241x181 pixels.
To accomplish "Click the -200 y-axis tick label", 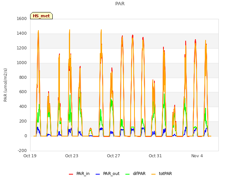I will pyautogui.click(x=22, y=150).
